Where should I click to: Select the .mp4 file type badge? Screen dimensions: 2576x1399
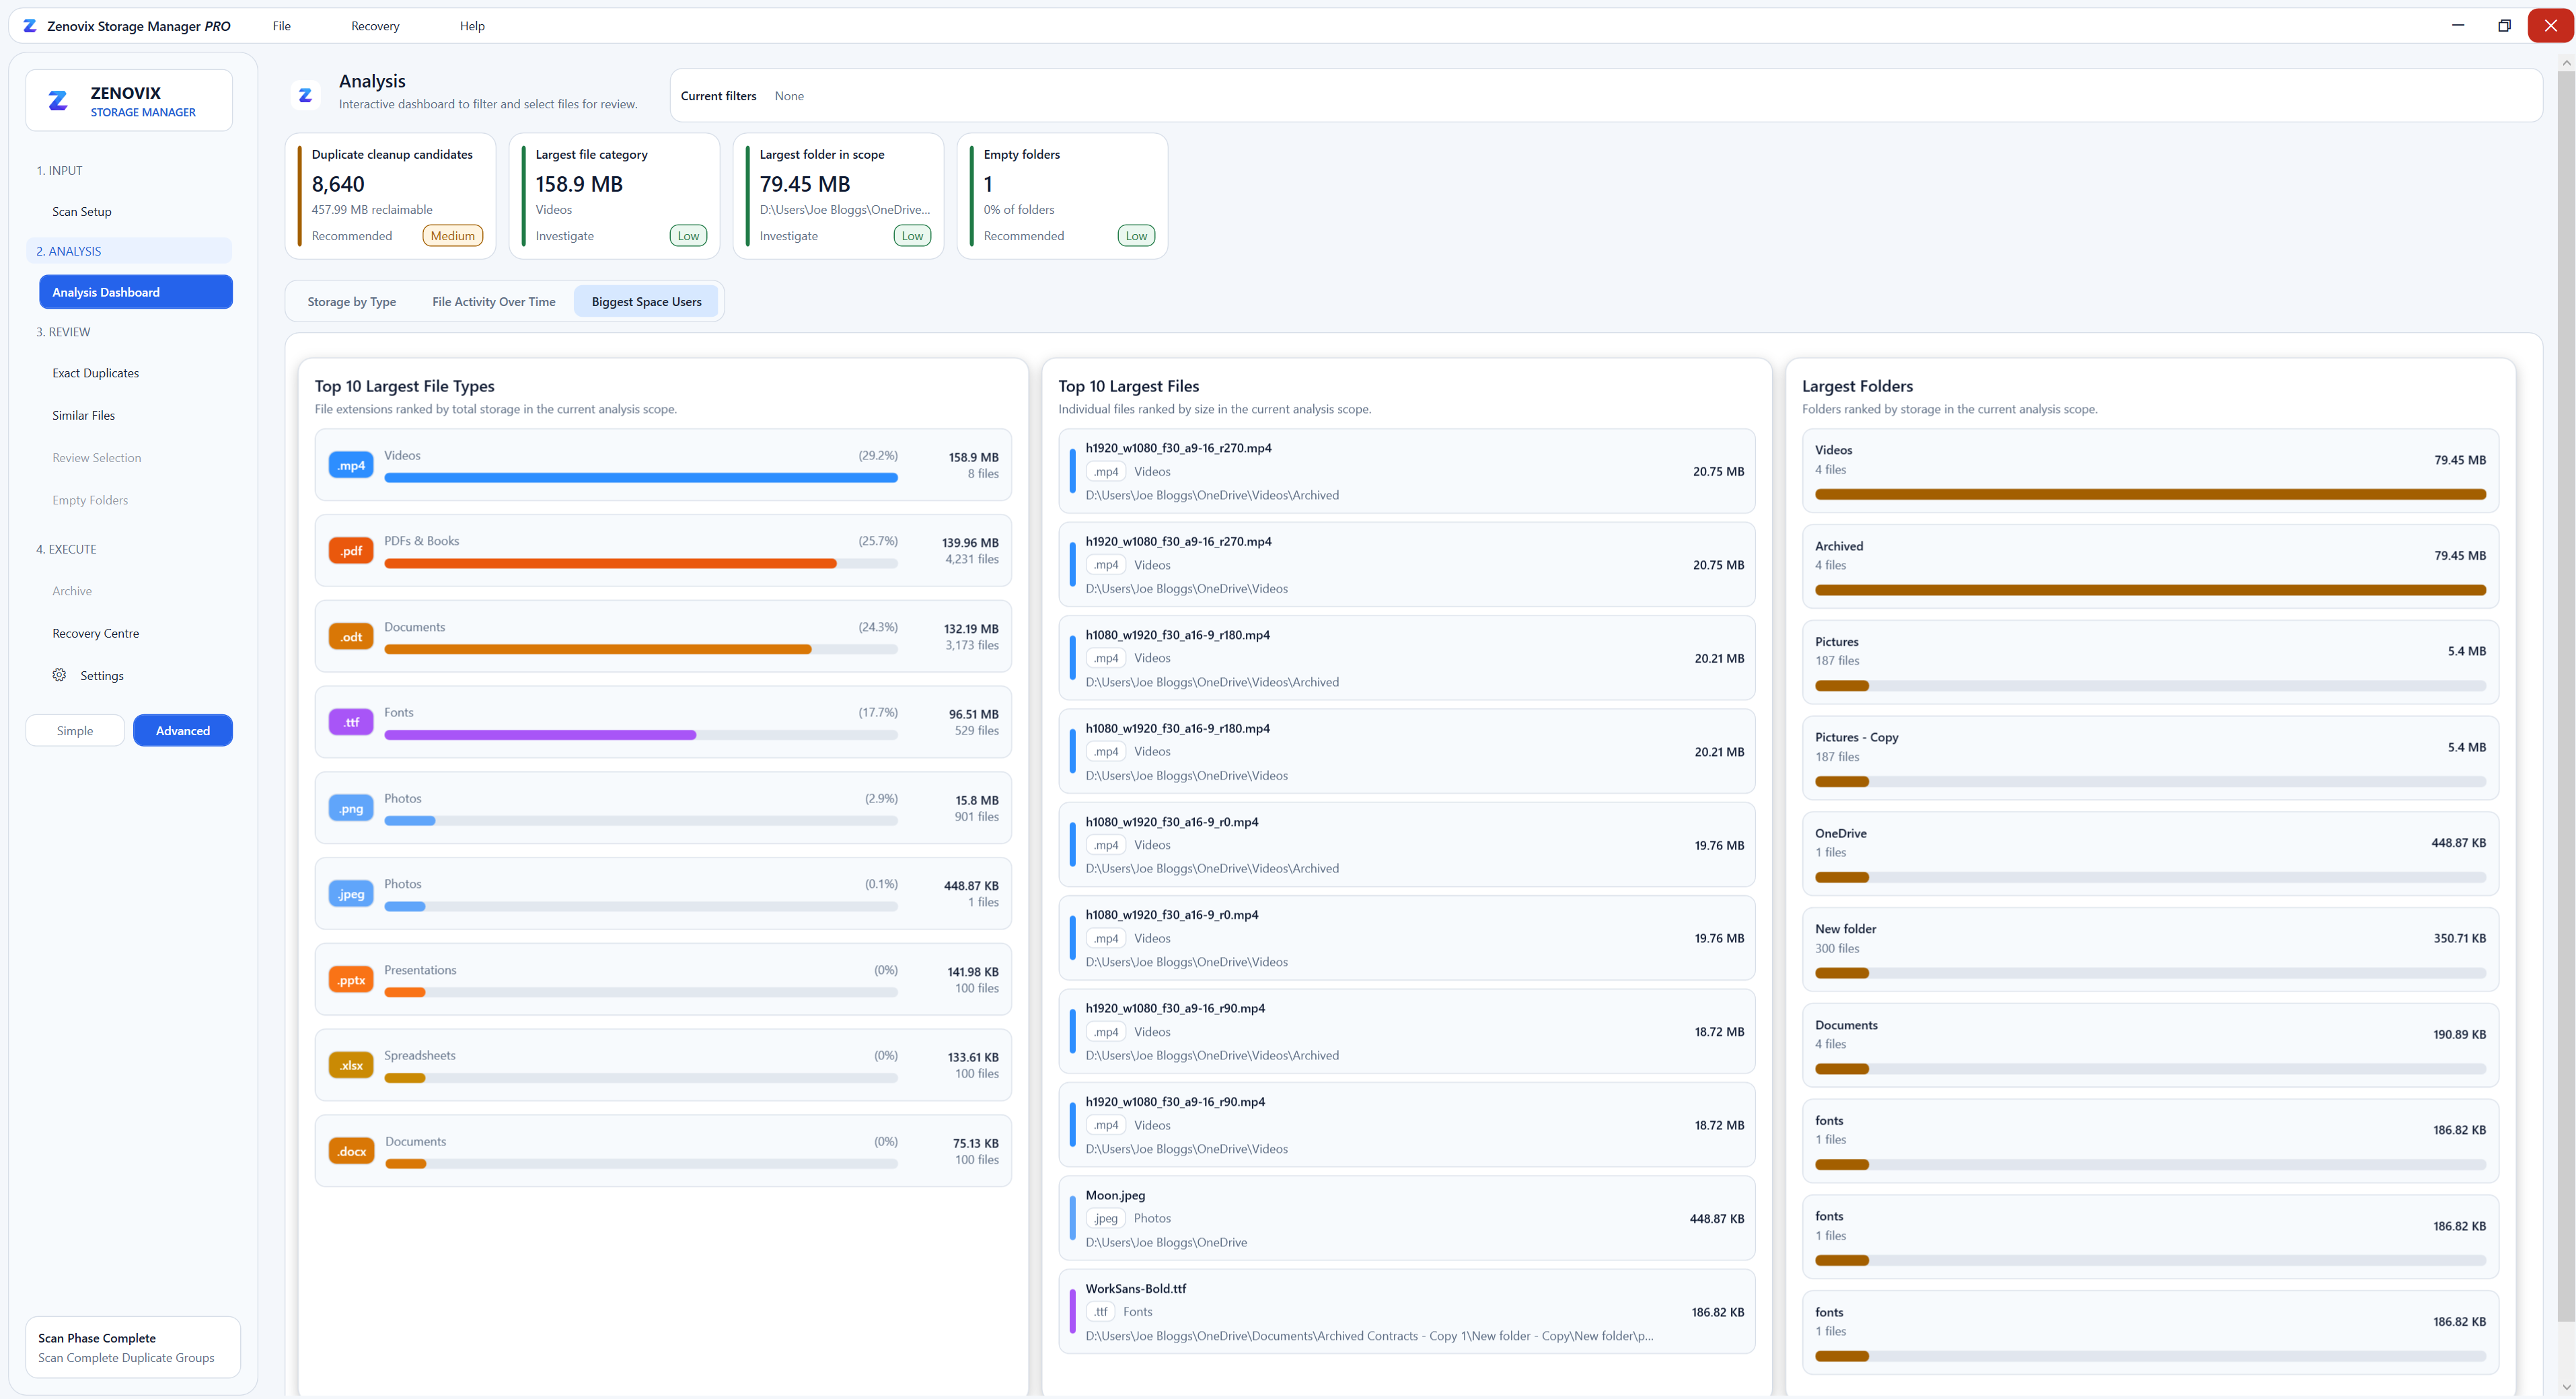click(x=351, y=465)
